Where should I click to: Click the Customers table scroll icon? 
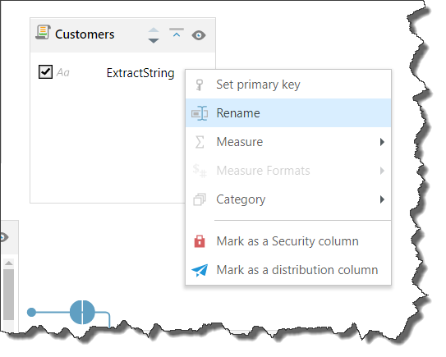[x=43, y=32]
